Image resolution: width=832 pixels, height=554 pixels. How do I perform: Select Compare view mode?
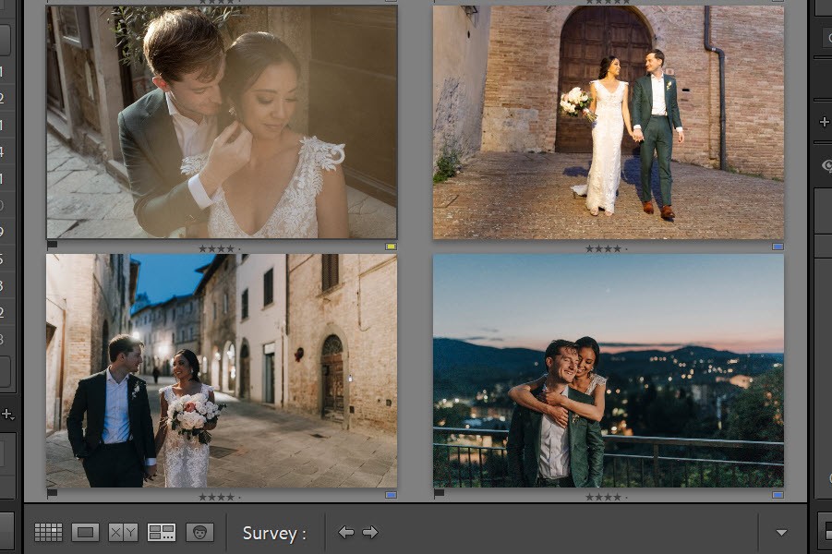pyautogui.click(x=124, y=532)
